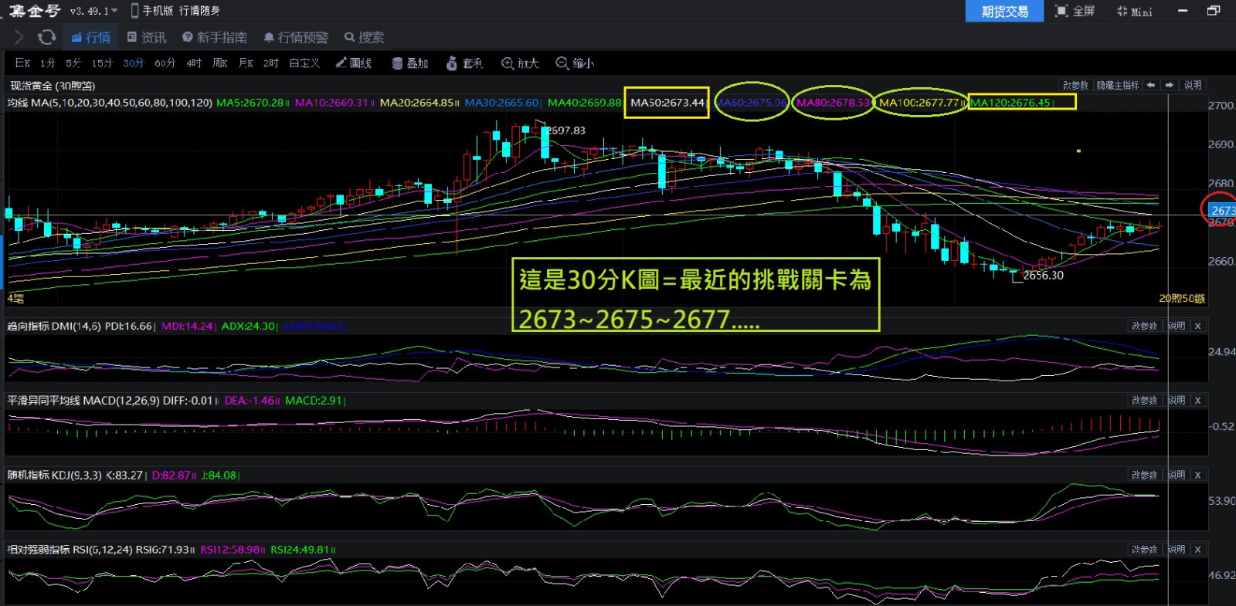Click 改参数 in the RSI panel
This screenshot has height=606, width=1236.
[x=1144, y=550]
